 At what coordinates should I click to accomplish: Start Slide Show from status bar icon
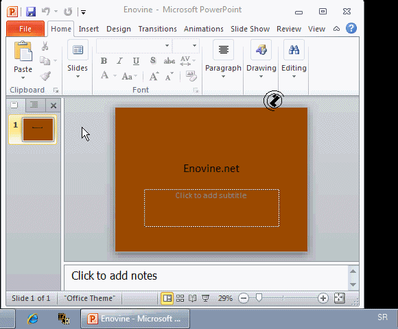pos(205,298)
